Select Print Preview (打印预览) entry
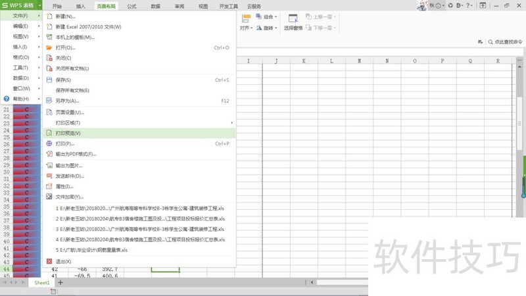The width and height of the screenshot is (526, 296). pyautogui.click(x=139, y=133)
